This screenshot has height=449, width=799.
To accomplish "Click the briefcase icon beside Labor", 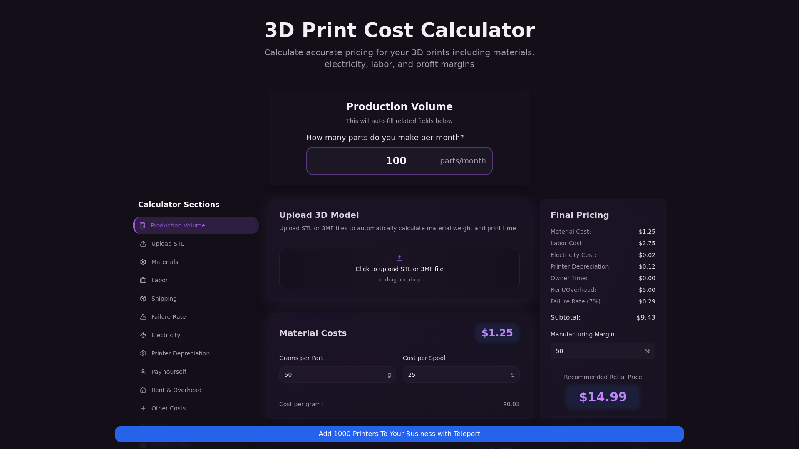I will (143, 280).
